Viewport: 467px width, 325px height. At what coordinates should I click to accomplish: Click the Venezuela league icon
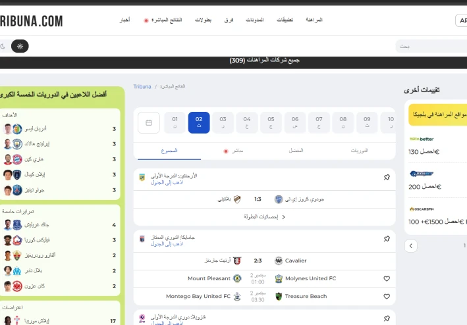pos(142,318)
